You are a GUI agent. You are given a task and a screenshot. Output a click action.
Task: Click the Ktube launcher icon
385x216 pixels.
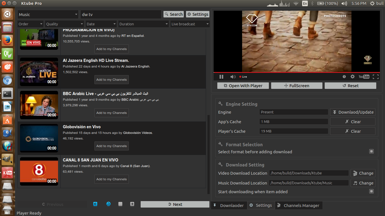[x=7, y=172]
